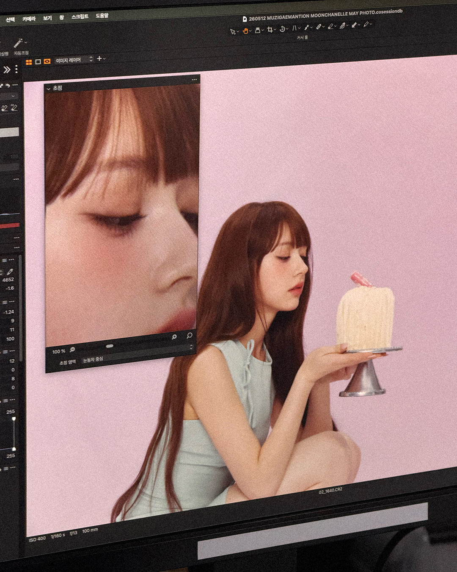Toggle the orange eye proofing icon
The image size is (457, 572).
point(47,61)
